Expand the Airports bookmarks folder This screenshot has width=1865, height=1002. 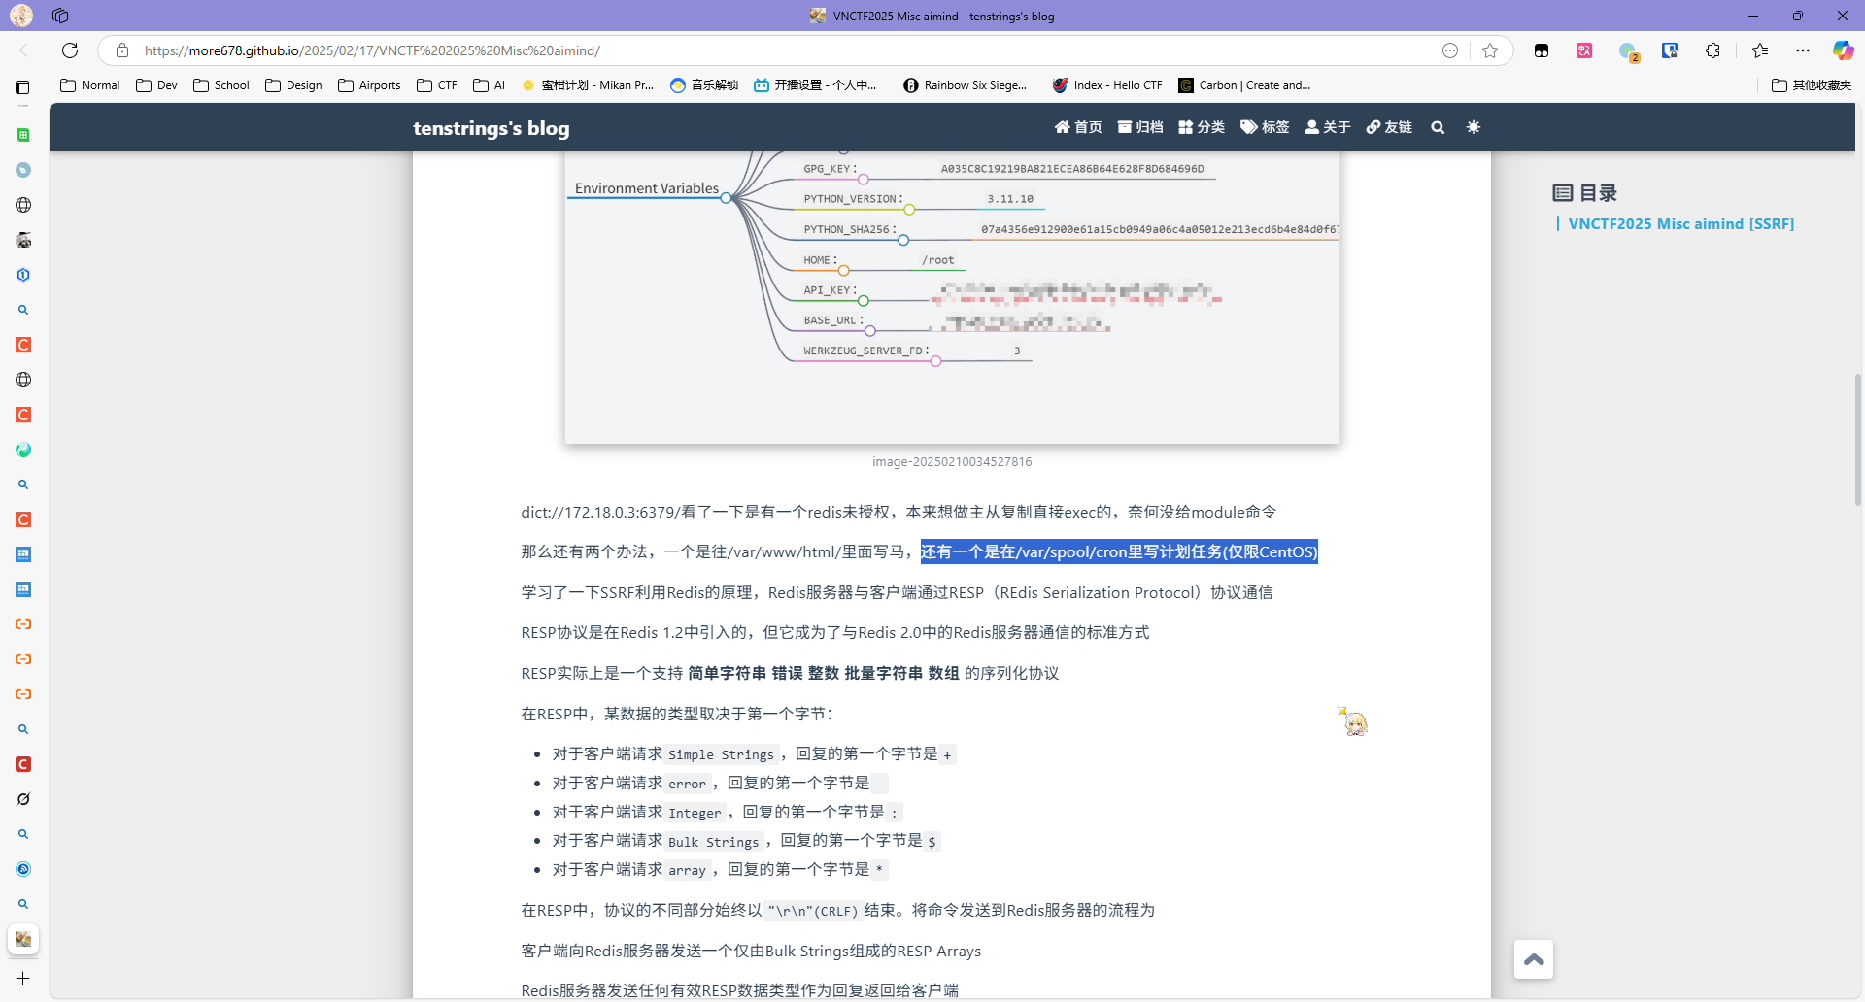pos(369,85)
